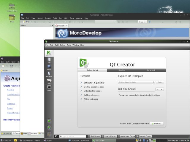
Task: Open the empty combo box in MonoDevelop toolbar
Action: click(105, 22)
